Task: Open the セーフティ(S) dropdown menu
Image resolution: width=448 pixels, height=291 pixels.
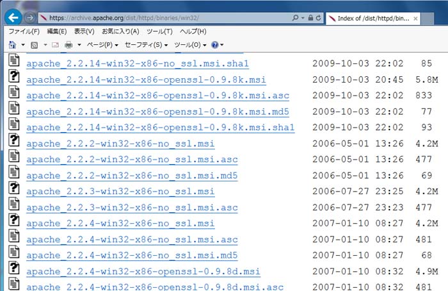Action: point(146,45)
